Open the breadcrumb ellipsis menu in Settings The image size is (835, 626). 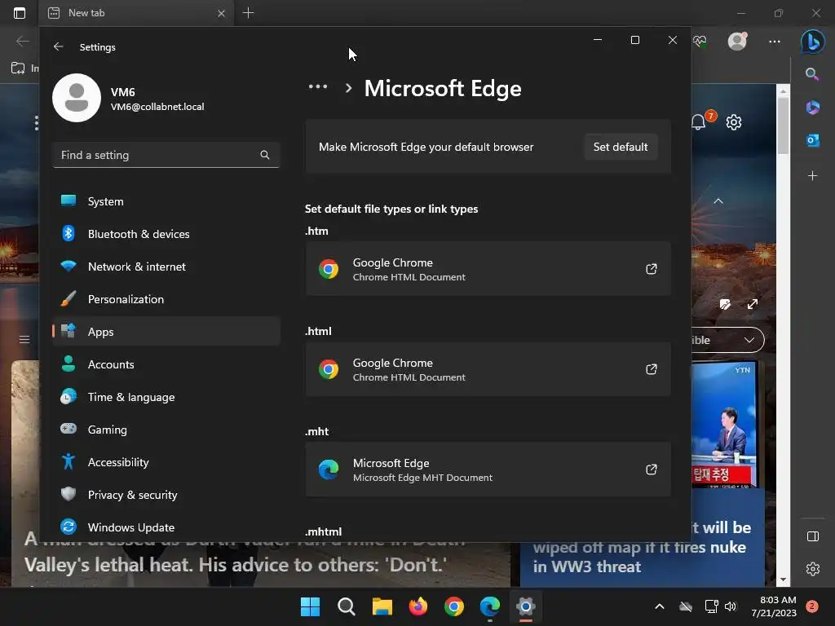click(x=318, y=86)
